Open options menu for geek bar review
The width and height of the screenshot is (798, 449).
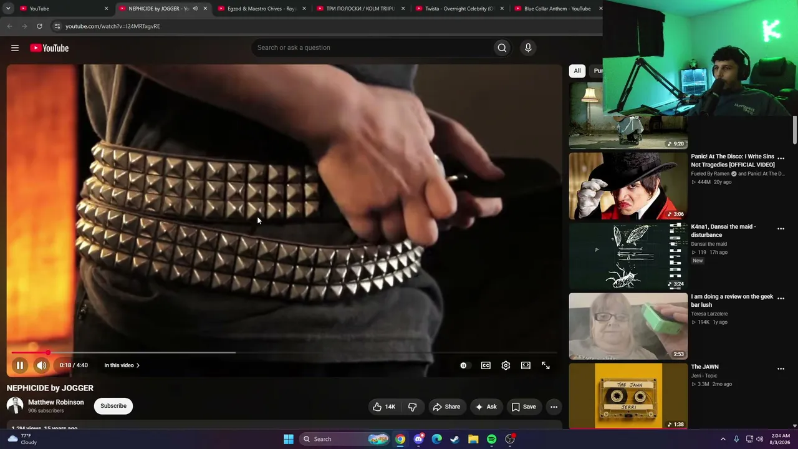point(781,299)
